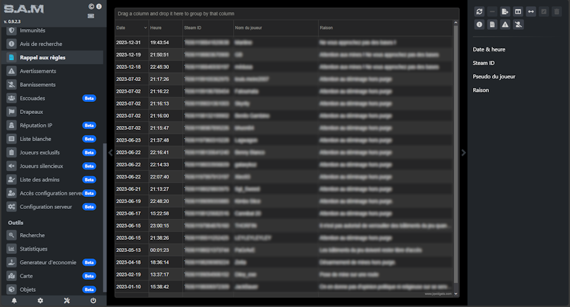This screenshot has width=570, height=307.
Task: Click the crossed-out user icon in toolbar
Action: click(x=517, y=25)
